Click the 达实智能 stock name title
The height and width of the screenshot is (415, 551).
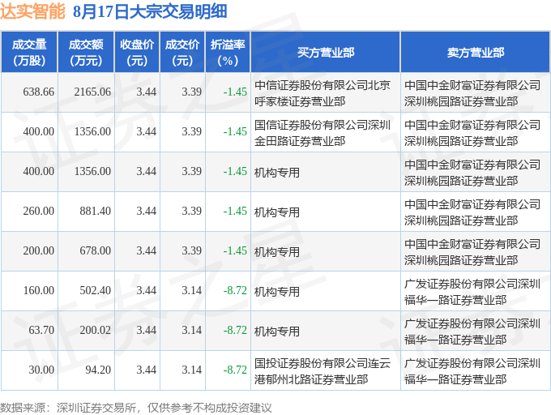(32, 11)
